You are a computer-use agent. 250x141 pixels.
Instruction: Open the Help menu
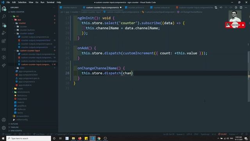(x=59, y=2)
